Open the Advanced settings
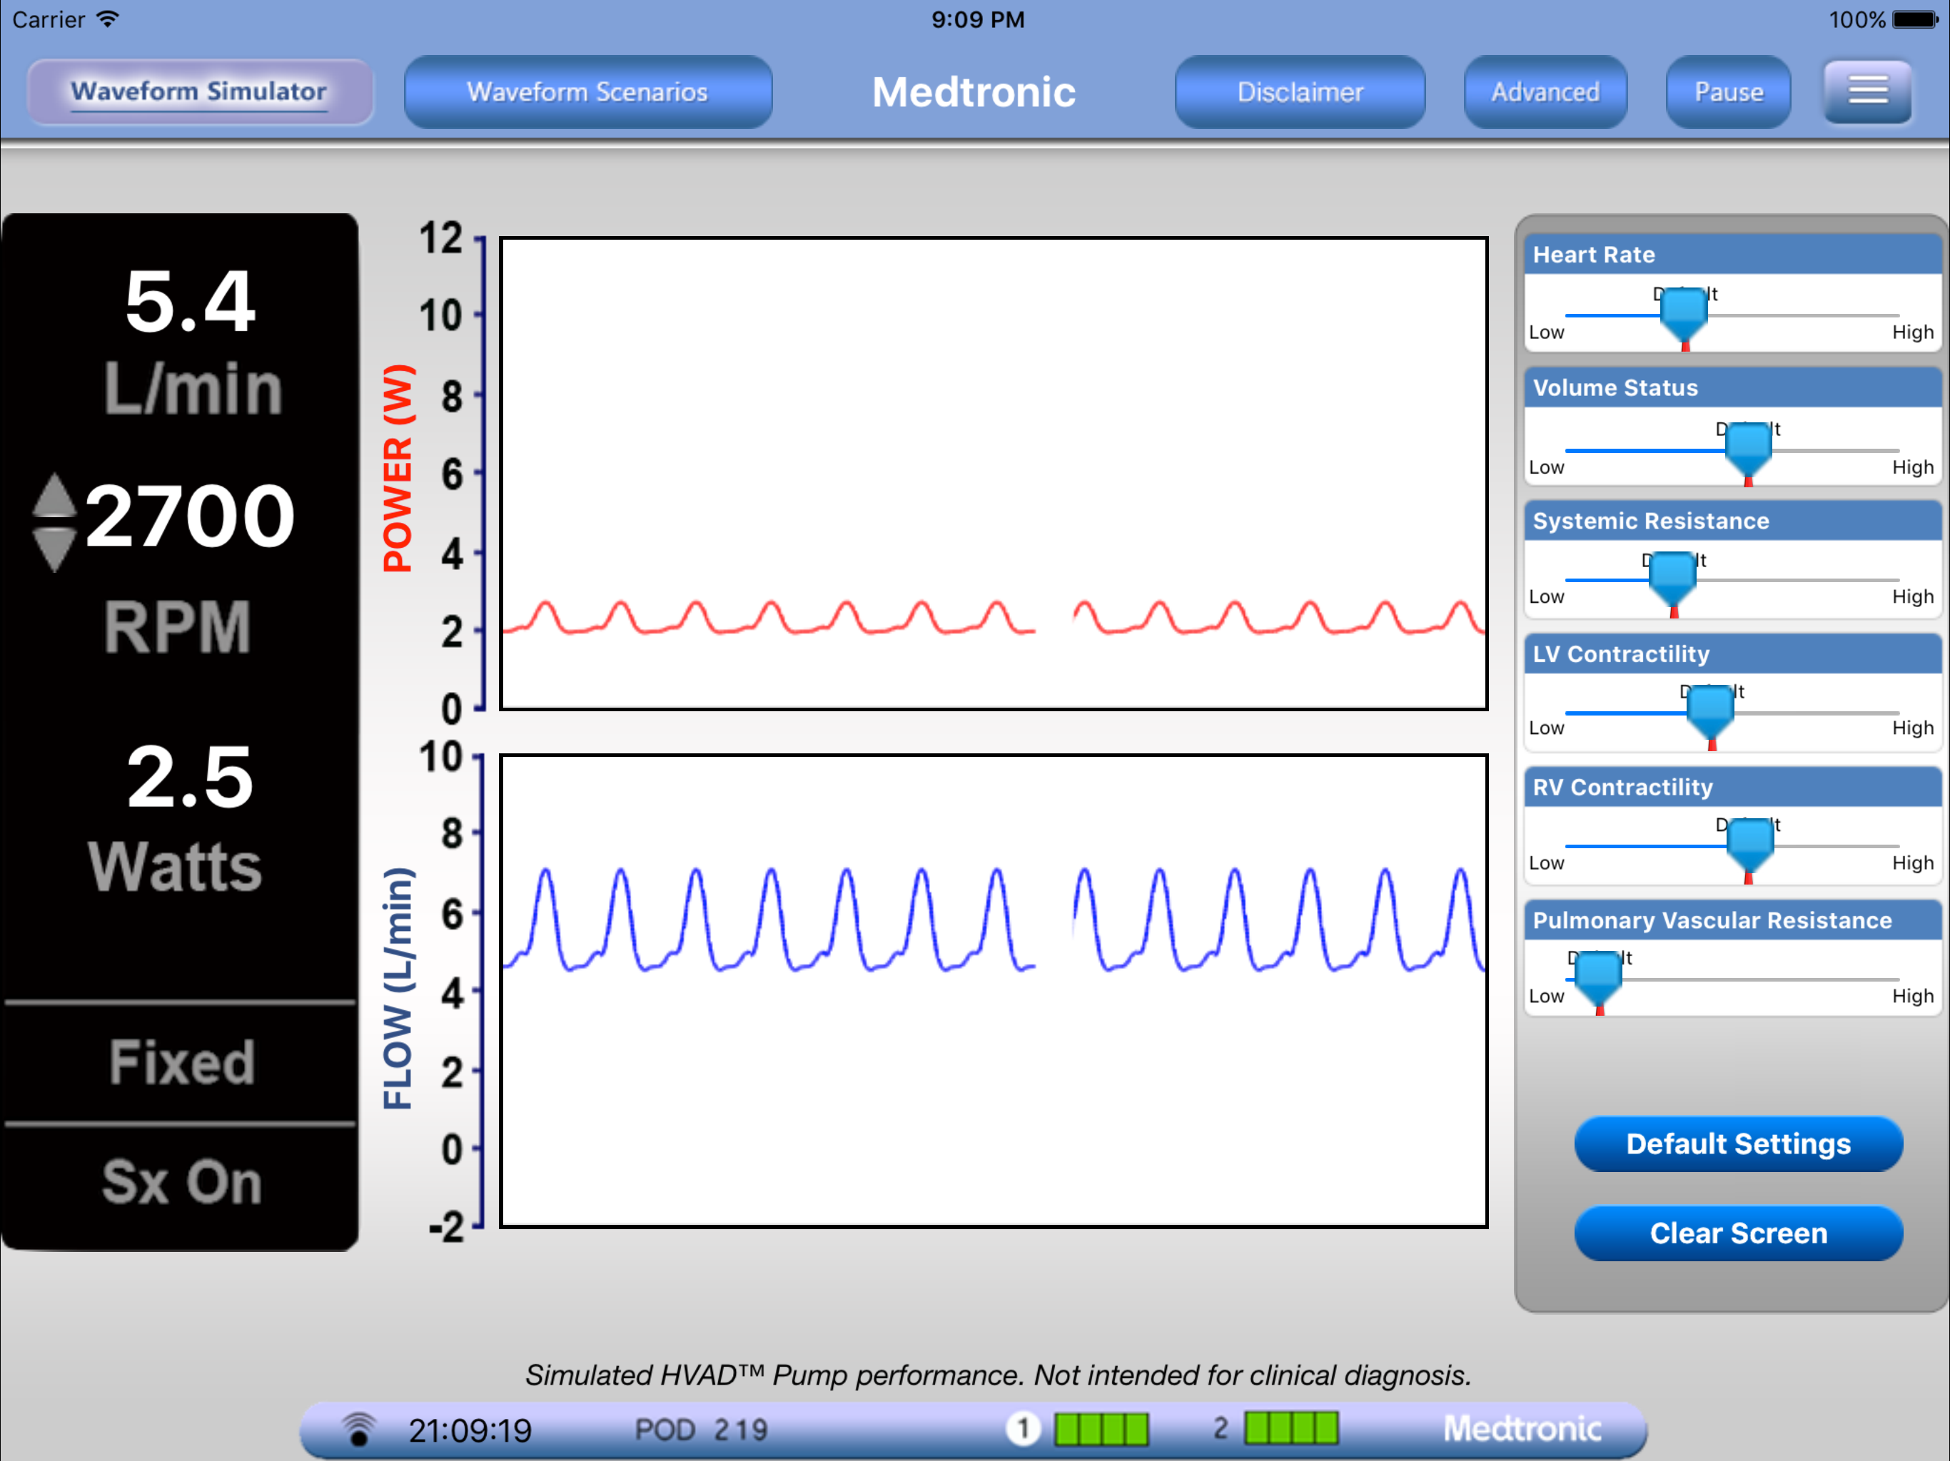Screen dimensions: 1950x1461 (x=1545, y=91)
